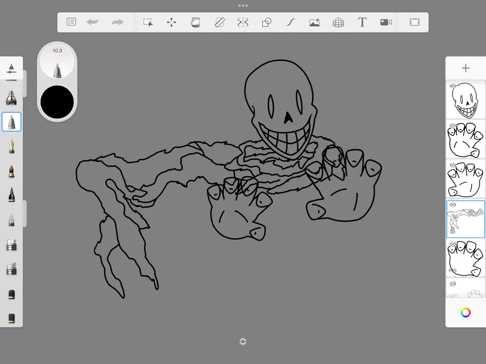Show the hidden 44% hand layer via its eye

coord(453,244)
